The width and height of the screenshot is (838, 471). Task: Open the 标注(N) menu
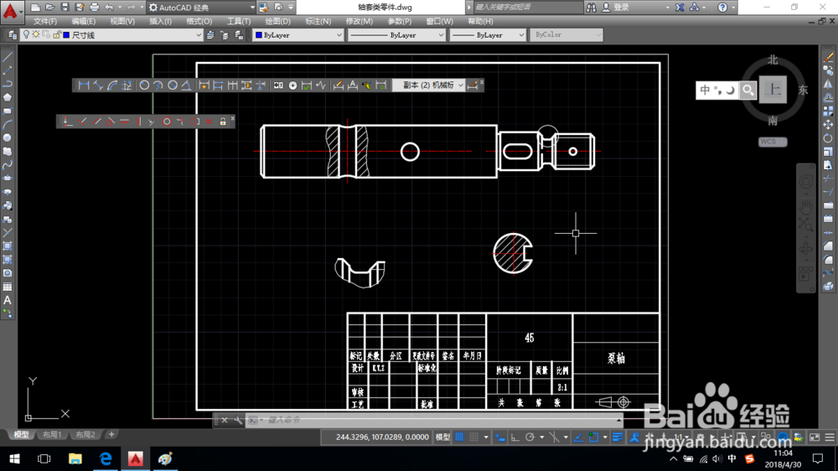click(318, 22)
